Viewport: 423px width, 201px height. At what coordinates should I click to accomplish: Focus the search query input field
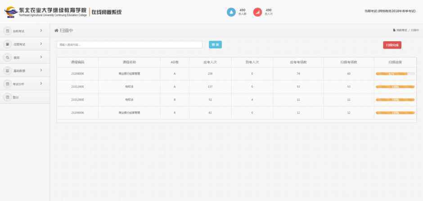(x=129, y=45)
